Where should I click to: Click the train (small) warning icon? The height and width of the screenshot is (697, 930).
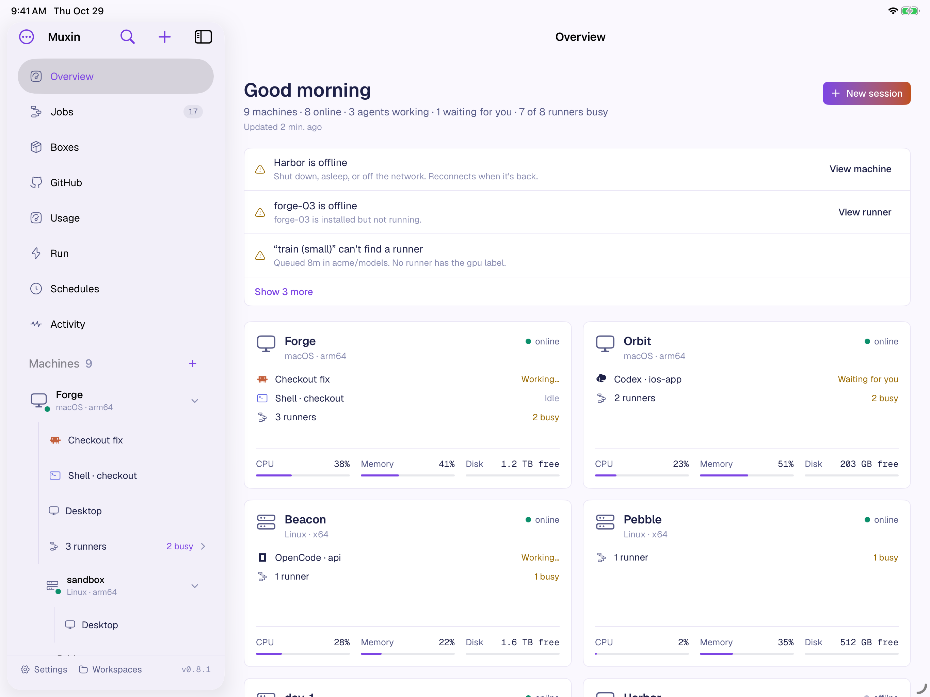260,256
